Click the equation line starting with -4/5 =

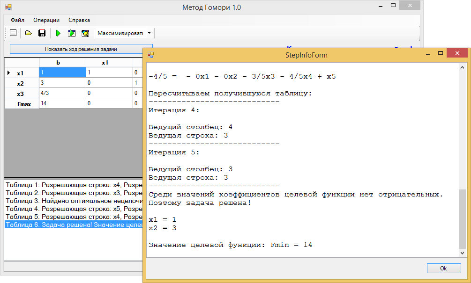[x=242, y=76]
